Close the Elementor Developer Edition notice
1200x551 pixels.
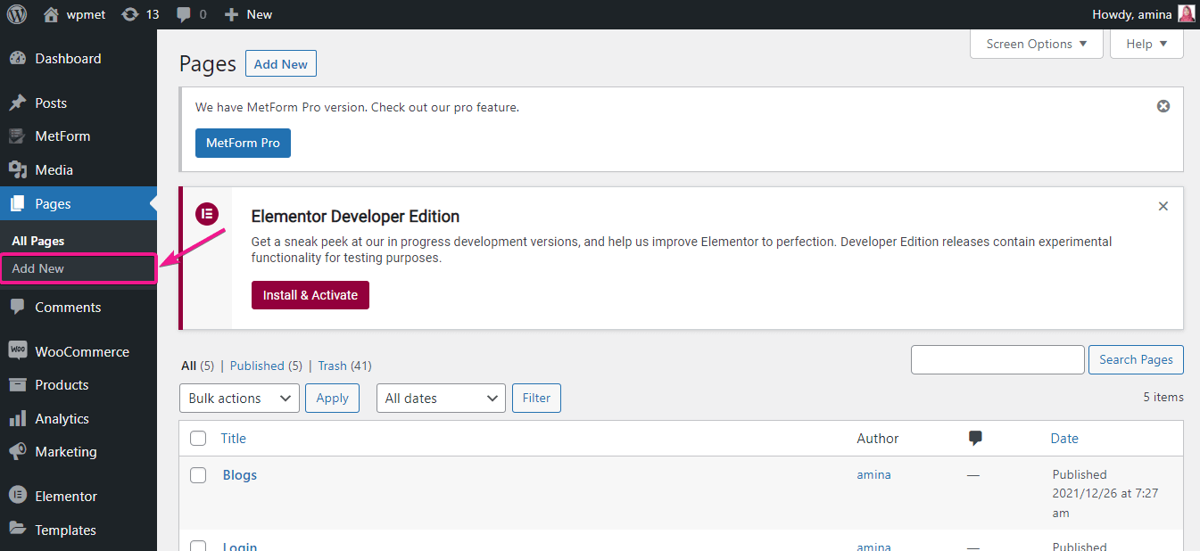click(x=1163, y=206)
